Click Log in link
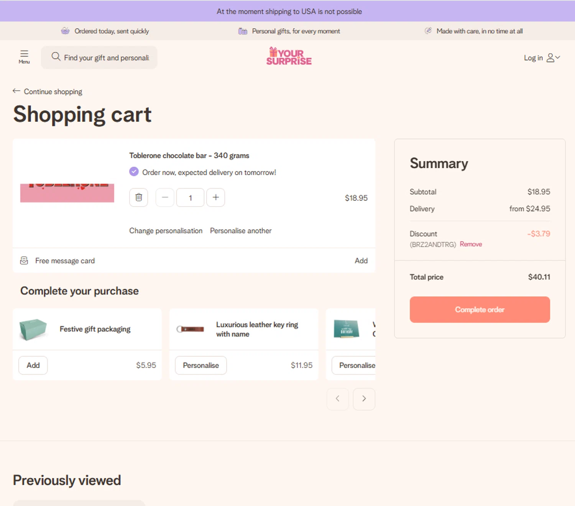Screen dimensions: 575x506 (533, 58)
